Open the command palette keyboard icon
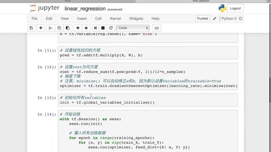Viewport: 271px width, 152px height. coord(157,28)
